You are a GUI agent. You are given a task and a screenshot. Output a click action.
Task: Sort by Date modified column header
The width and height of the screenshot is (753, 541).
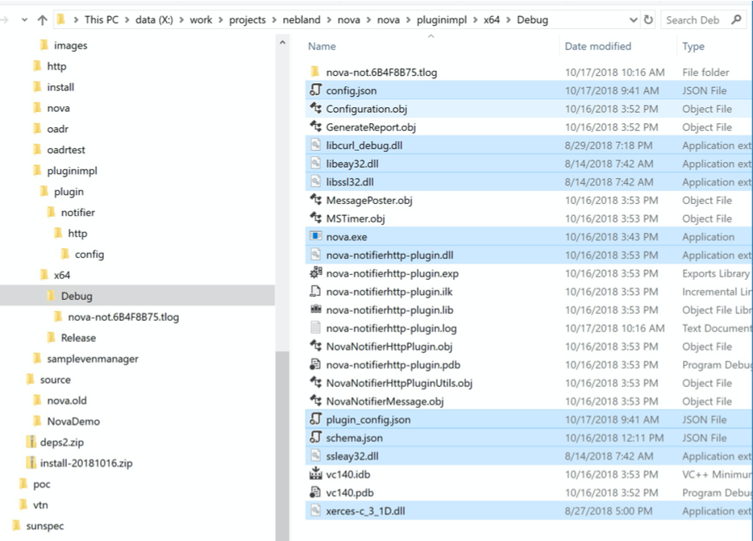(597, 46)
